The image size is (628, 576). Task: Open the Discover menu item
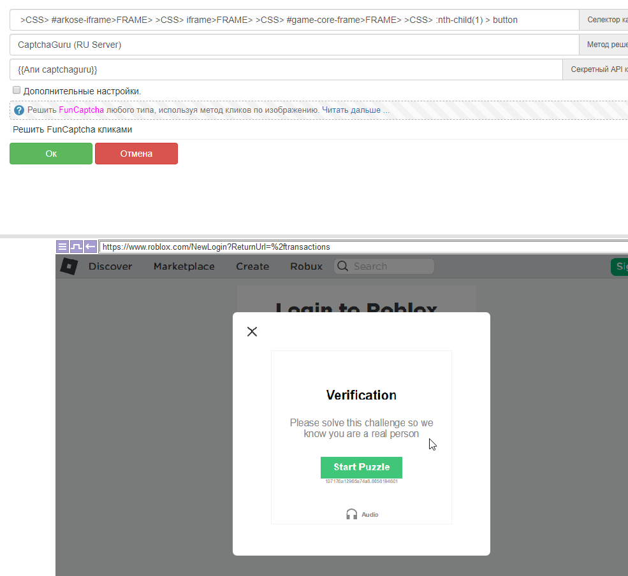coord(110,266)
